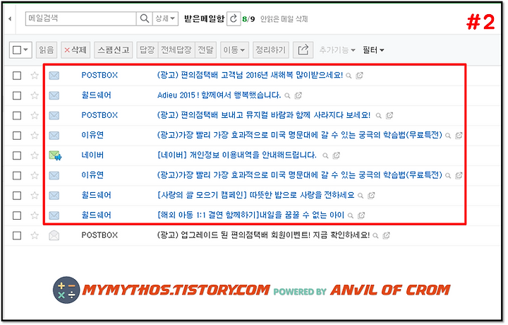Click the unread count 8
The height and width of the screenshot is (325, 508).
244,19
